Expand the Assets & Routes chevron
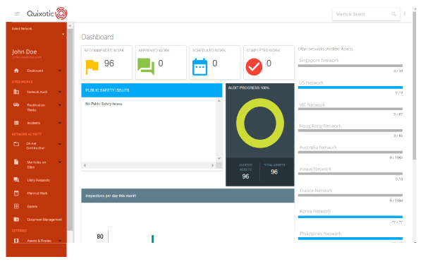 60,241
